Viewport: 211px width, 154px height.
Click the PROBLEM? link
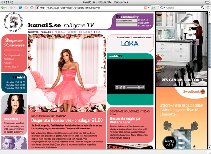(143, 23)
